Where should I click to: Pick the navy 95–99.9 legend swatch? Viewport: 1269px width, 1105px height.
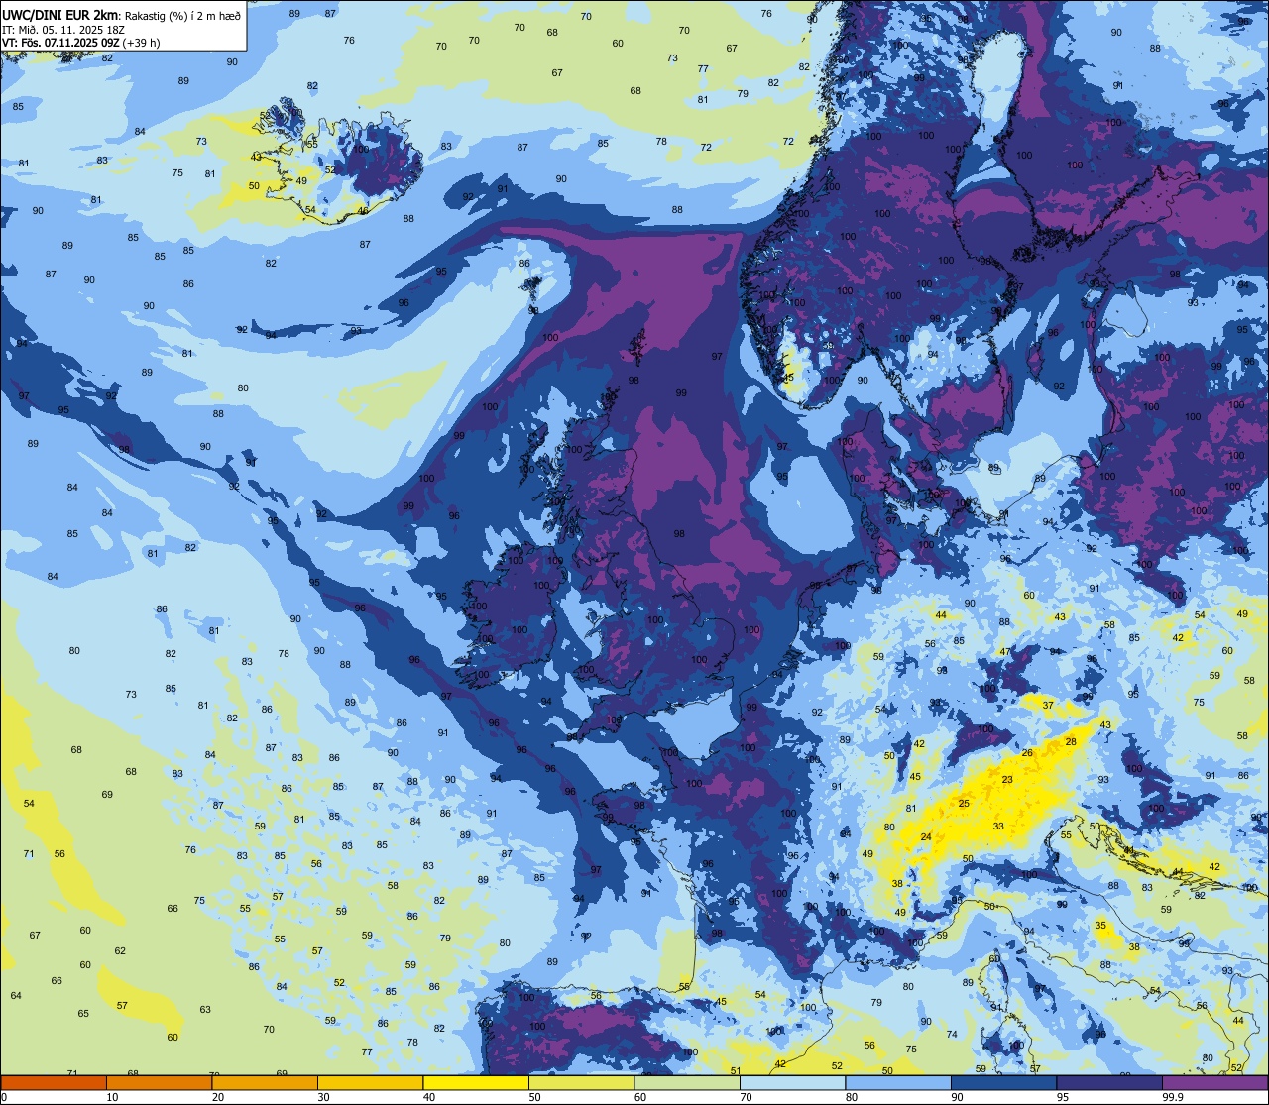coord(1109,1082)
